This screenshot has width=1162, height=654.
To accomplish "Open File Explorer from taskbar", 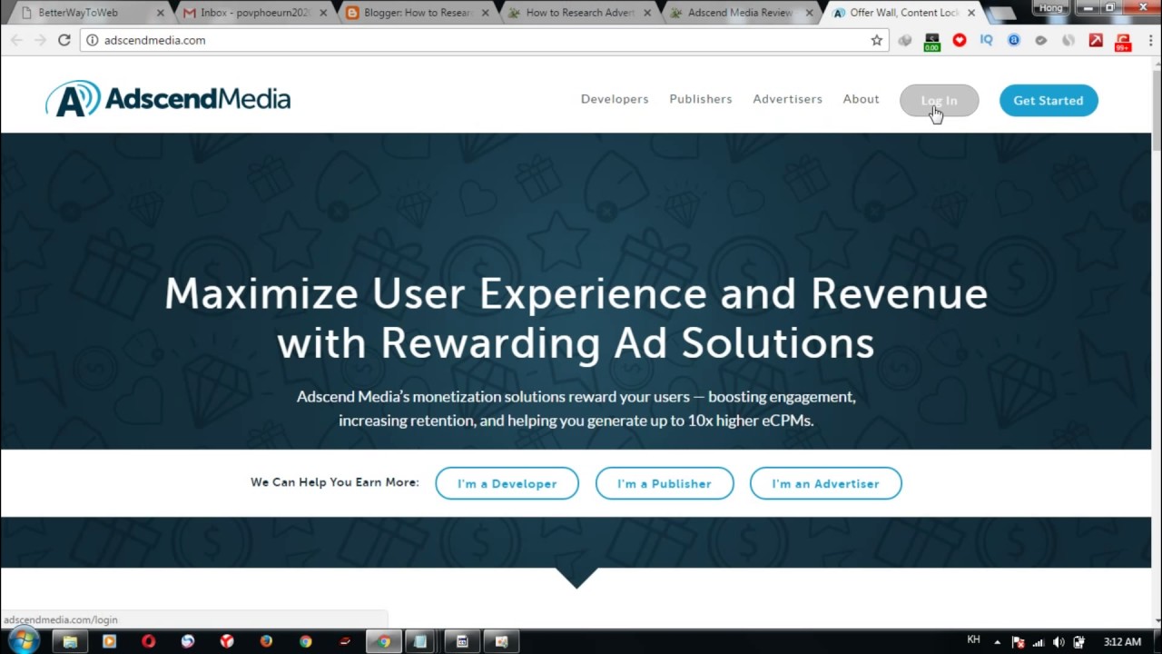I will 70,641.
